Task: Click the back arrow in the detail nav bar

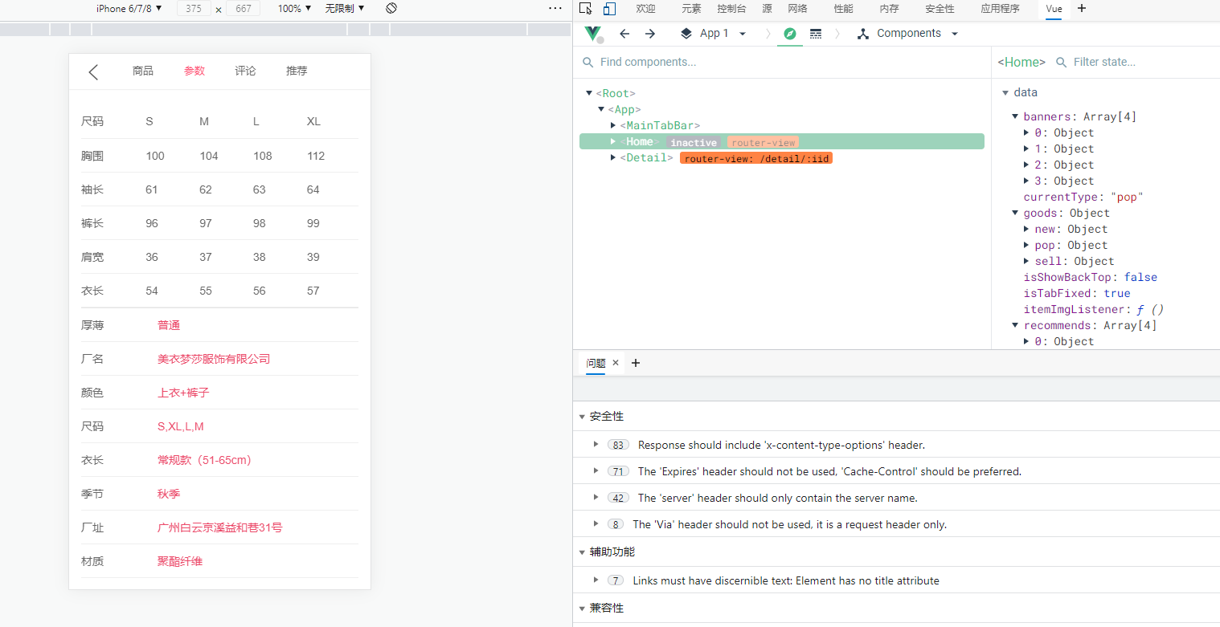Action: click(93, 72)
